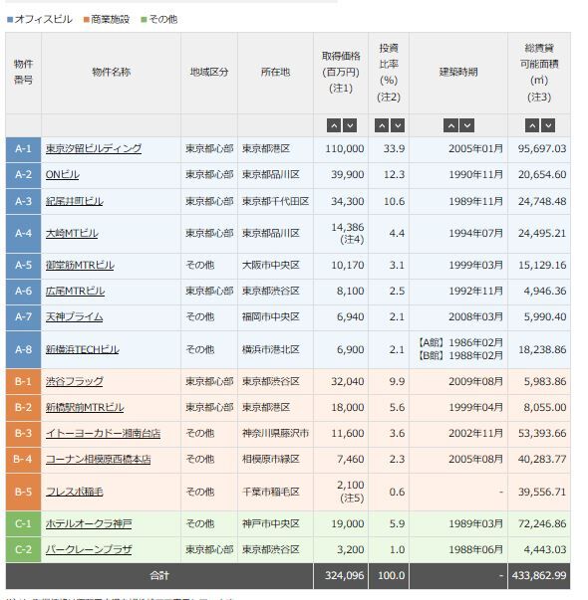Viewport: 588px width, 600px height.
Task: Click the green その他 legend swatch
Action: point(144,20)
